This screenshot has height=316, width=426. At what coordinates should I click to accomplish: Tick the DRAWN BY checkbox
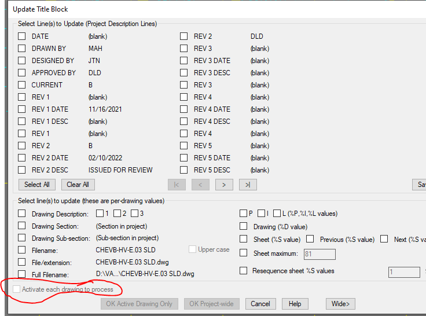22,49
